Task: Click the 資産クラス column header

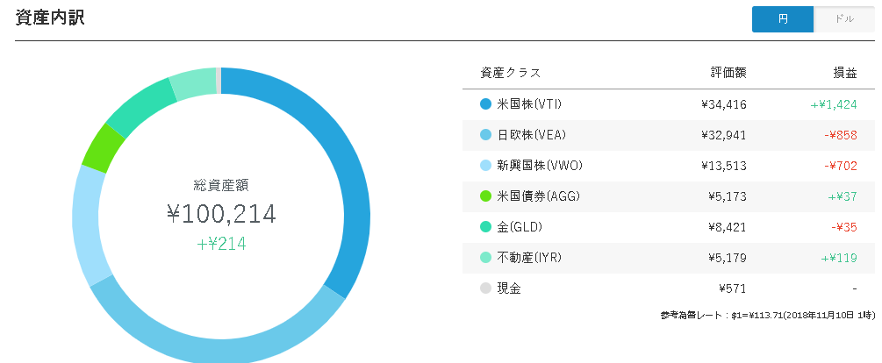Action: (x=510, y=73)
